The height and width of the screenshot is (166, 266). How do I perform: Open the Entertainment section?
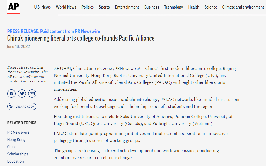(127, 7)
